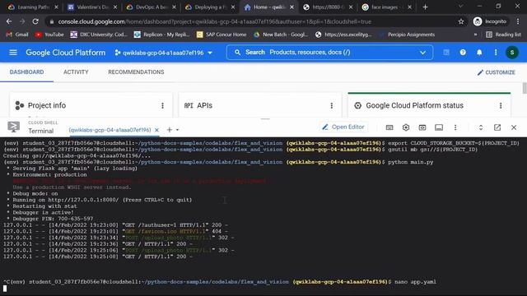The height and width of the screenshot is (296, 527).
Task: Click the 'nano app.yaml' command text
Action: 415,282
